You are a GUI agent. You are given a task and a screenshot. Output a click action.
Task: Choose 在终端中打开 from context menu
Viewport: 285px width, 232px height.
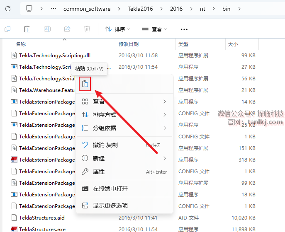[x=110, y=188]
